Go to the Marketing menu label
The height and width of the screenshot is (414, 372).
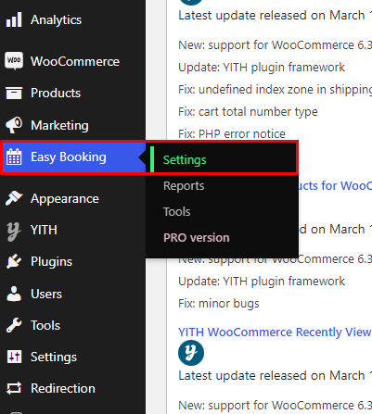tap(59, 125)
